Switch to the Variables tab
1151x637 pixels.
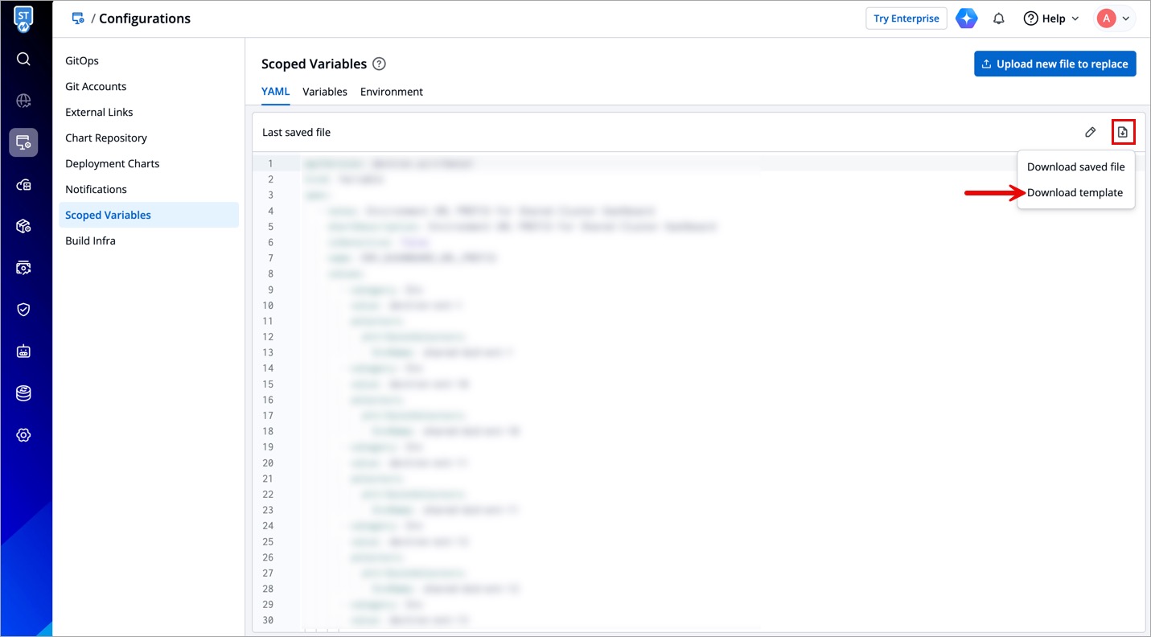pos(325,92)
